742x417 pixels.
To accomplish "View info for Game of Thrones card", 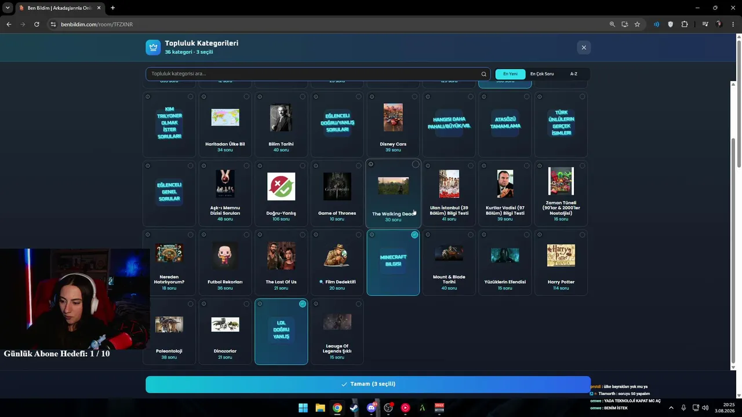I will click(x=316, y=166).
